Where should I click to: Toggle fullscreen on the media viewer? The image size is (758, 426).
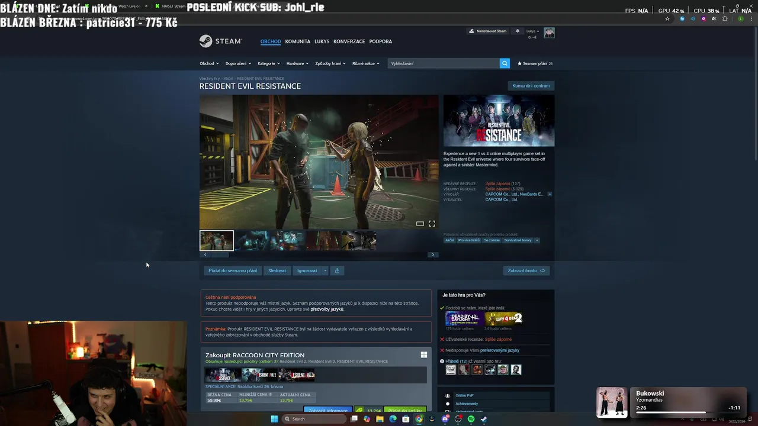pos(432,224)
